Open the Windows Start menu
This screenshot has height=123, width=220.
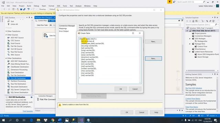[x=3, y=120]
